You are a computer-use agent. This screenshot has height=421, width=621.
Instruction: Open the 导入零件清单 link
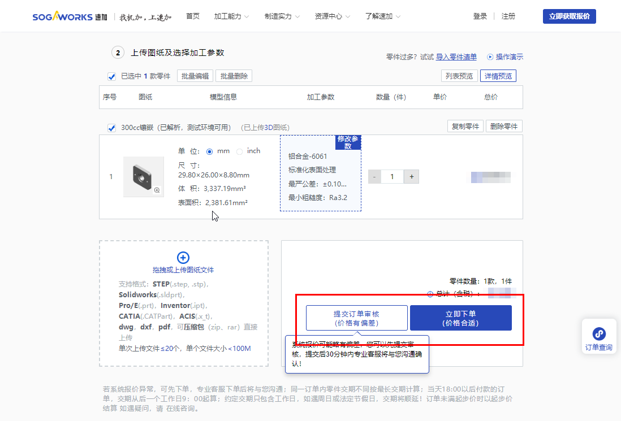(x=456, y=57)
